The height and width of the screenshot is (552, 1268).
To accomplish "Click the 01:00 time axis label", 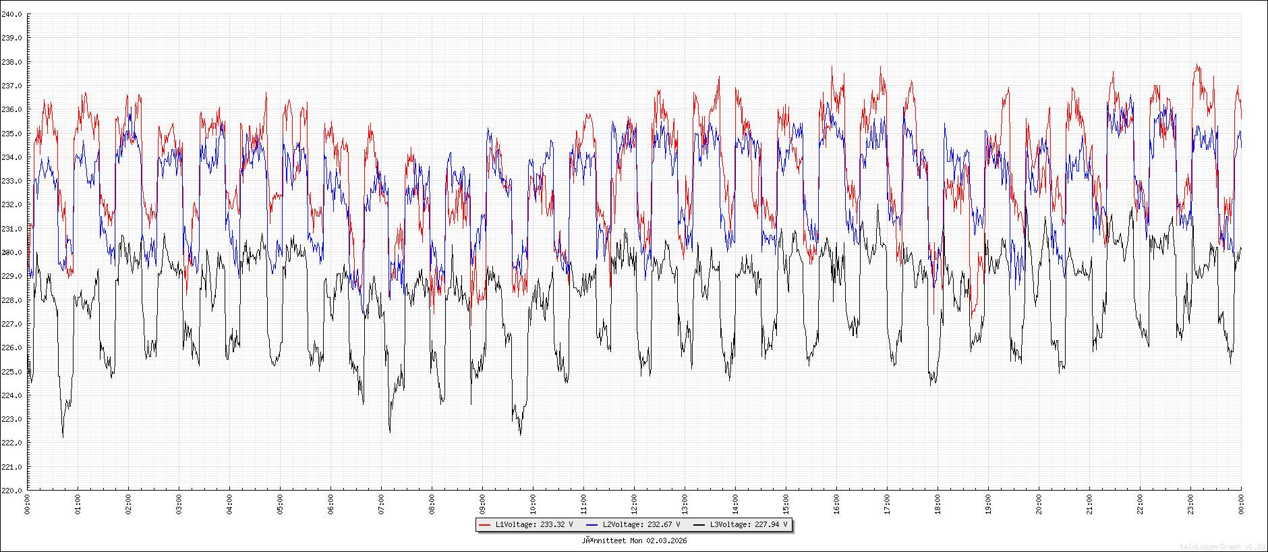I will [x=78, y=504].
